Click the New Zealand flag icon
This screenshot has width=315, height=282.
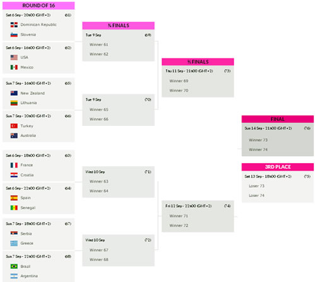14,93
